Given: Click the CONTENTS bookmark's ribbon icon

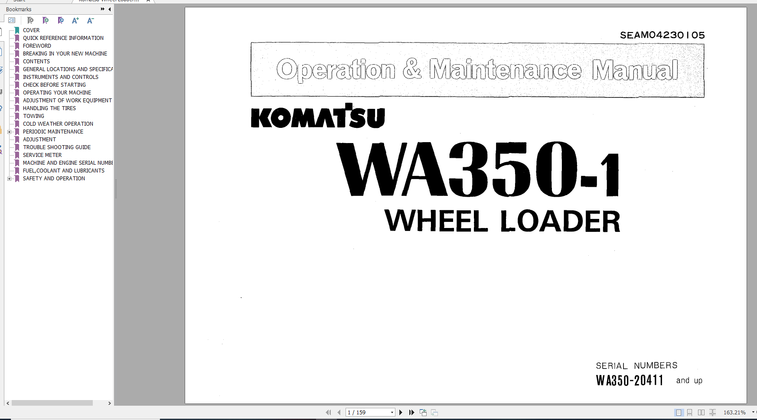Looking at the screenshot, I should [17, 62].
